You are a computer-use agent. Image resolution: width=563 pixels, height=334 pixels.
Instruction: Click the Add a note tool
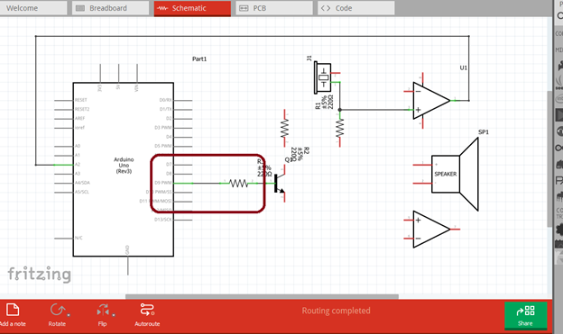click(13, 315)
